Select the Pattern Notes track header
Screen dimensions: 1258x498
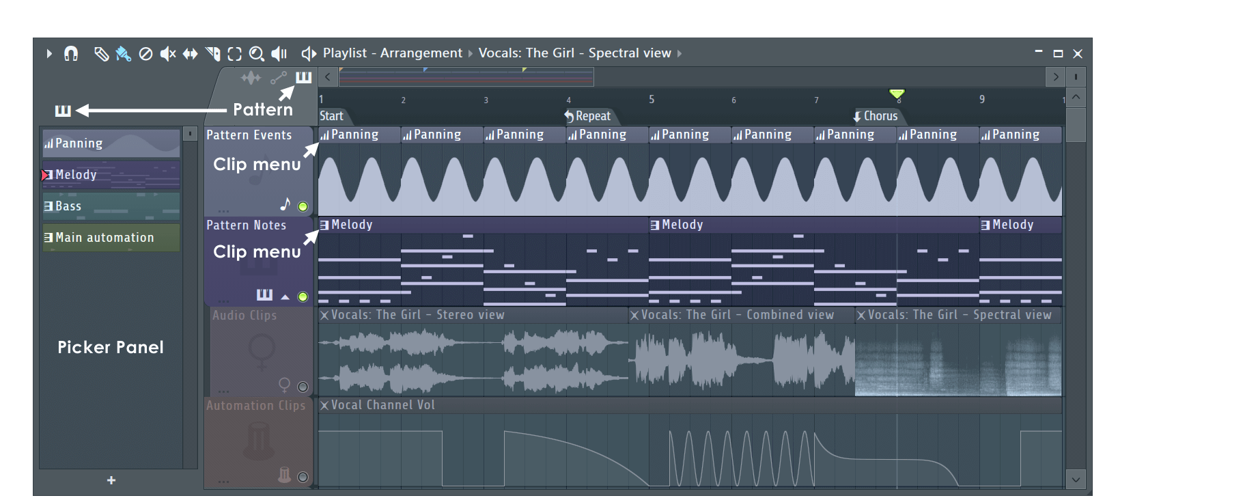click(x=259, y=262)
